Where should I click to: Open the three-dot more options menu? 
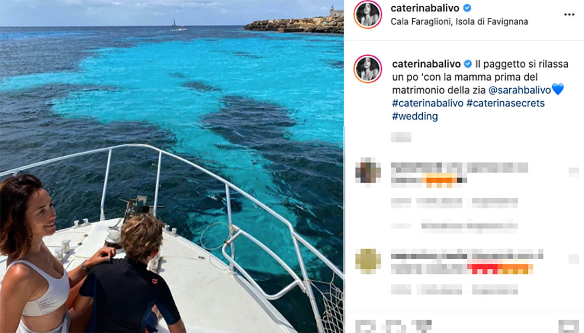tap(569, 14)
